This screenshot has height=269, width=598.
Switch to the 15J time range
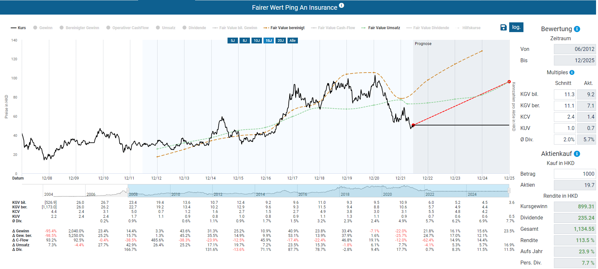[x=269, y=41]
